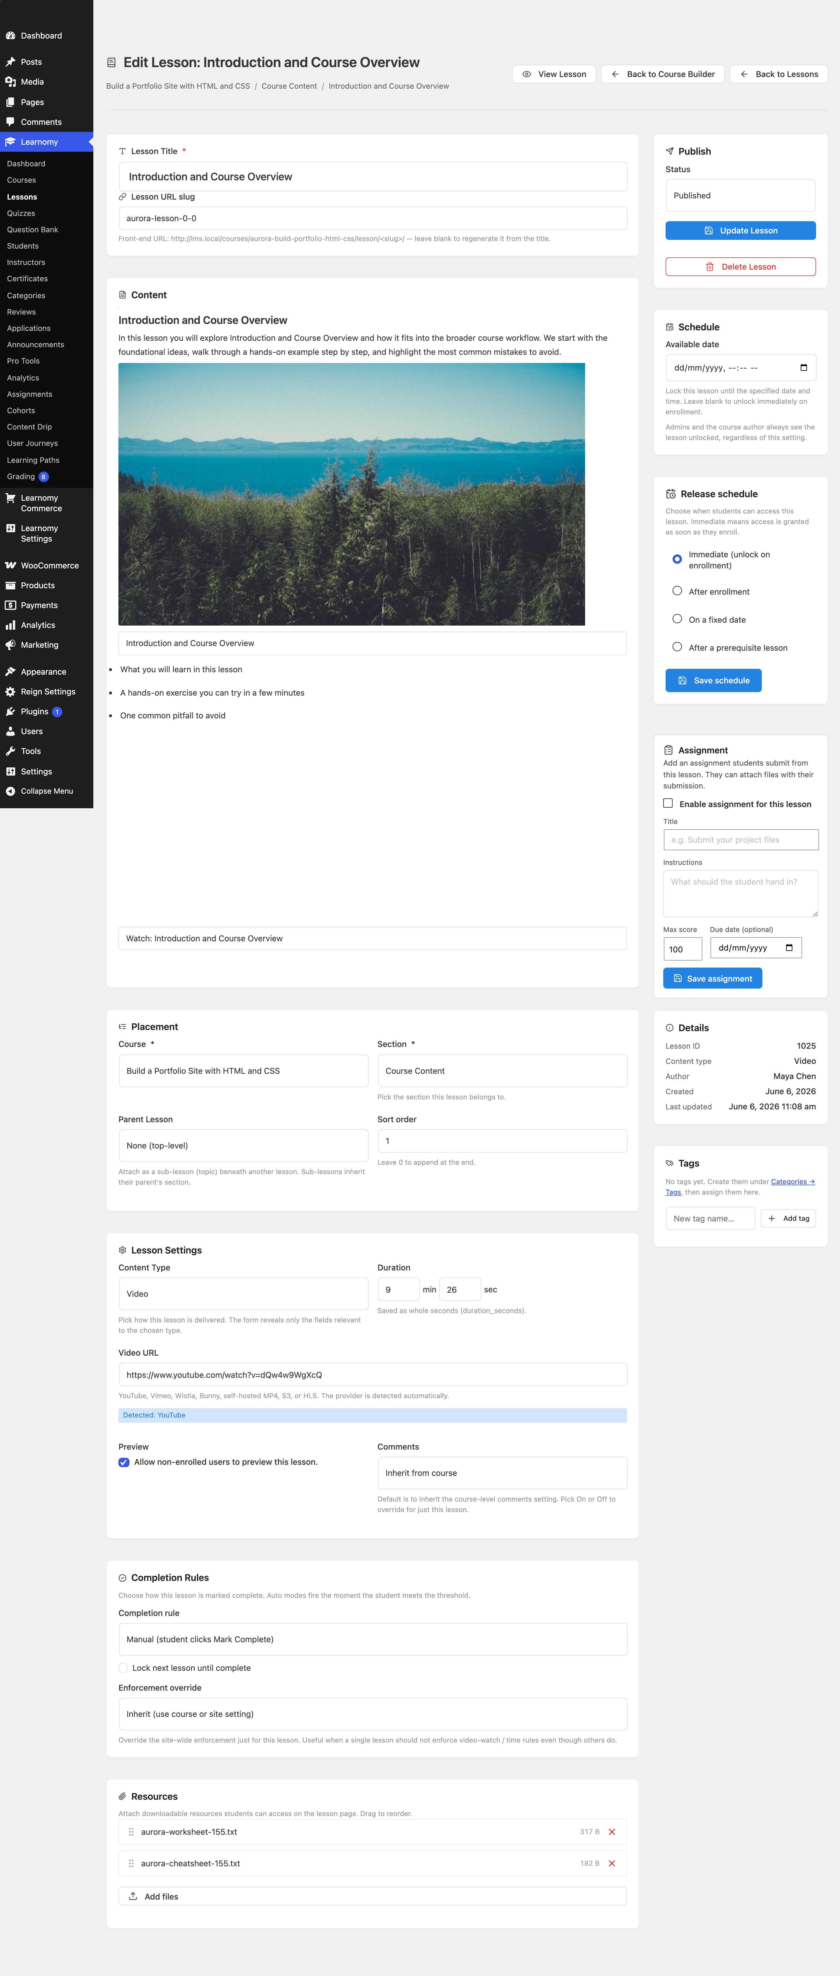Open calendar picker in Available date field
Image resolution: width=840 pixels, height=1976 pixels.
click(803, 367)
